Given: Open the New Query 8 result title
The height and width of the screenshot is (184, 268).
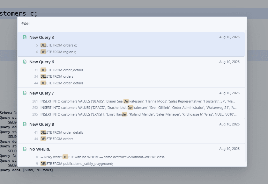Looking at the screenshot, I should 41,124.
